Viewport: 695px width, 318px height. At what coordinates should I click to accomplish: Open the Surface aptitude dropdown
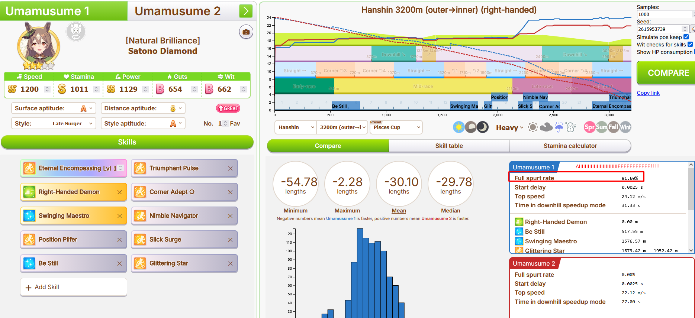(x=54, y=108)
